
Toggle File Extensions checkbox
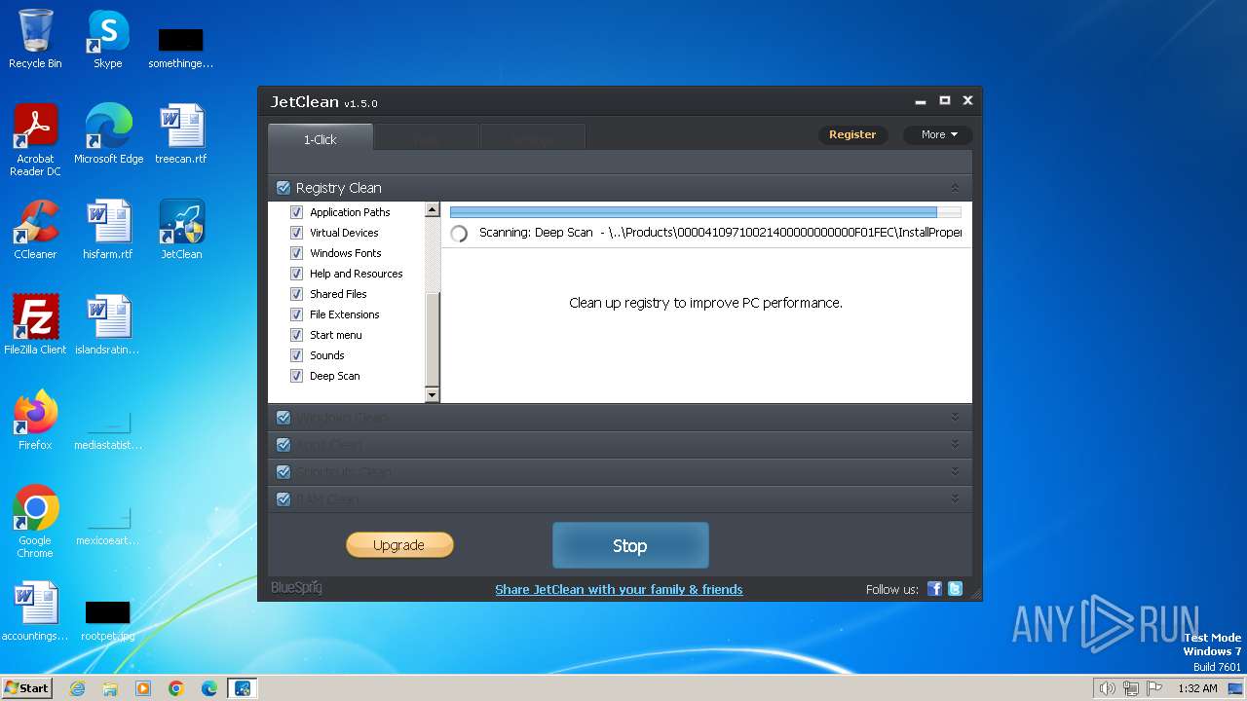coord(296,314)
